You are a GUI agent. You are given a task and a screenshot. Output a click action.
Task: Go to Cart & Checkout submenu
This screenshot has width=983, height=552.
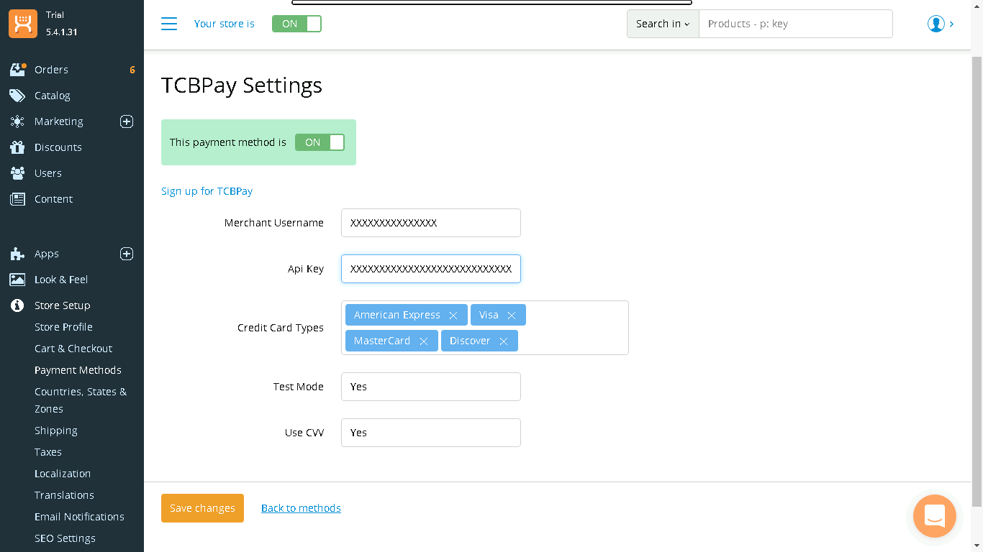pyautogui.click(x=73, y=349)
